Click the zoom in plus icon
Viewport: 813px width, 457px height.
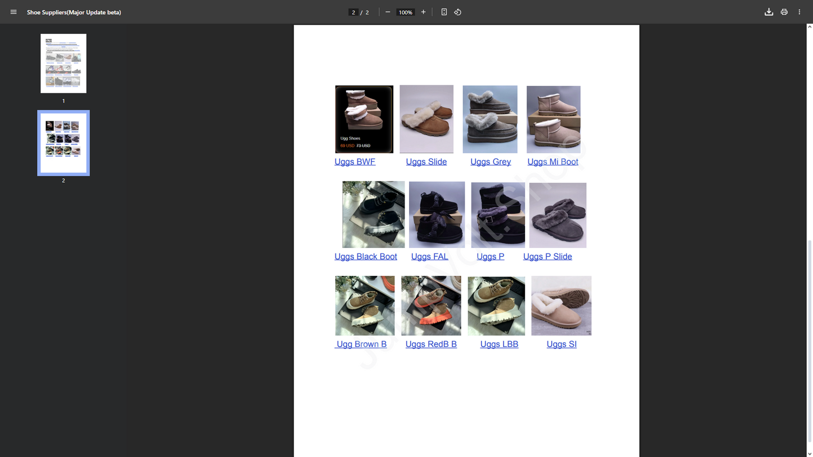pos(423,12)
